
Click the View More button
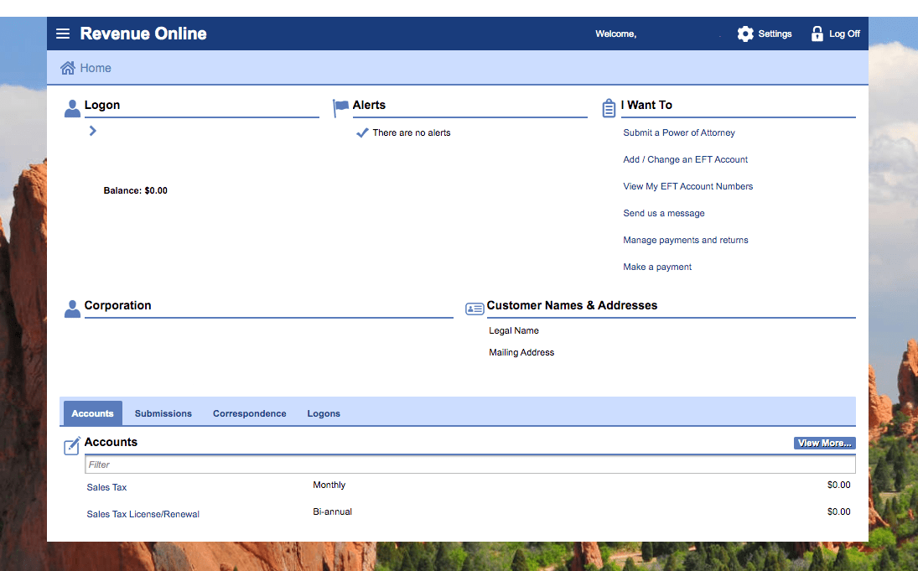[824, 443]
